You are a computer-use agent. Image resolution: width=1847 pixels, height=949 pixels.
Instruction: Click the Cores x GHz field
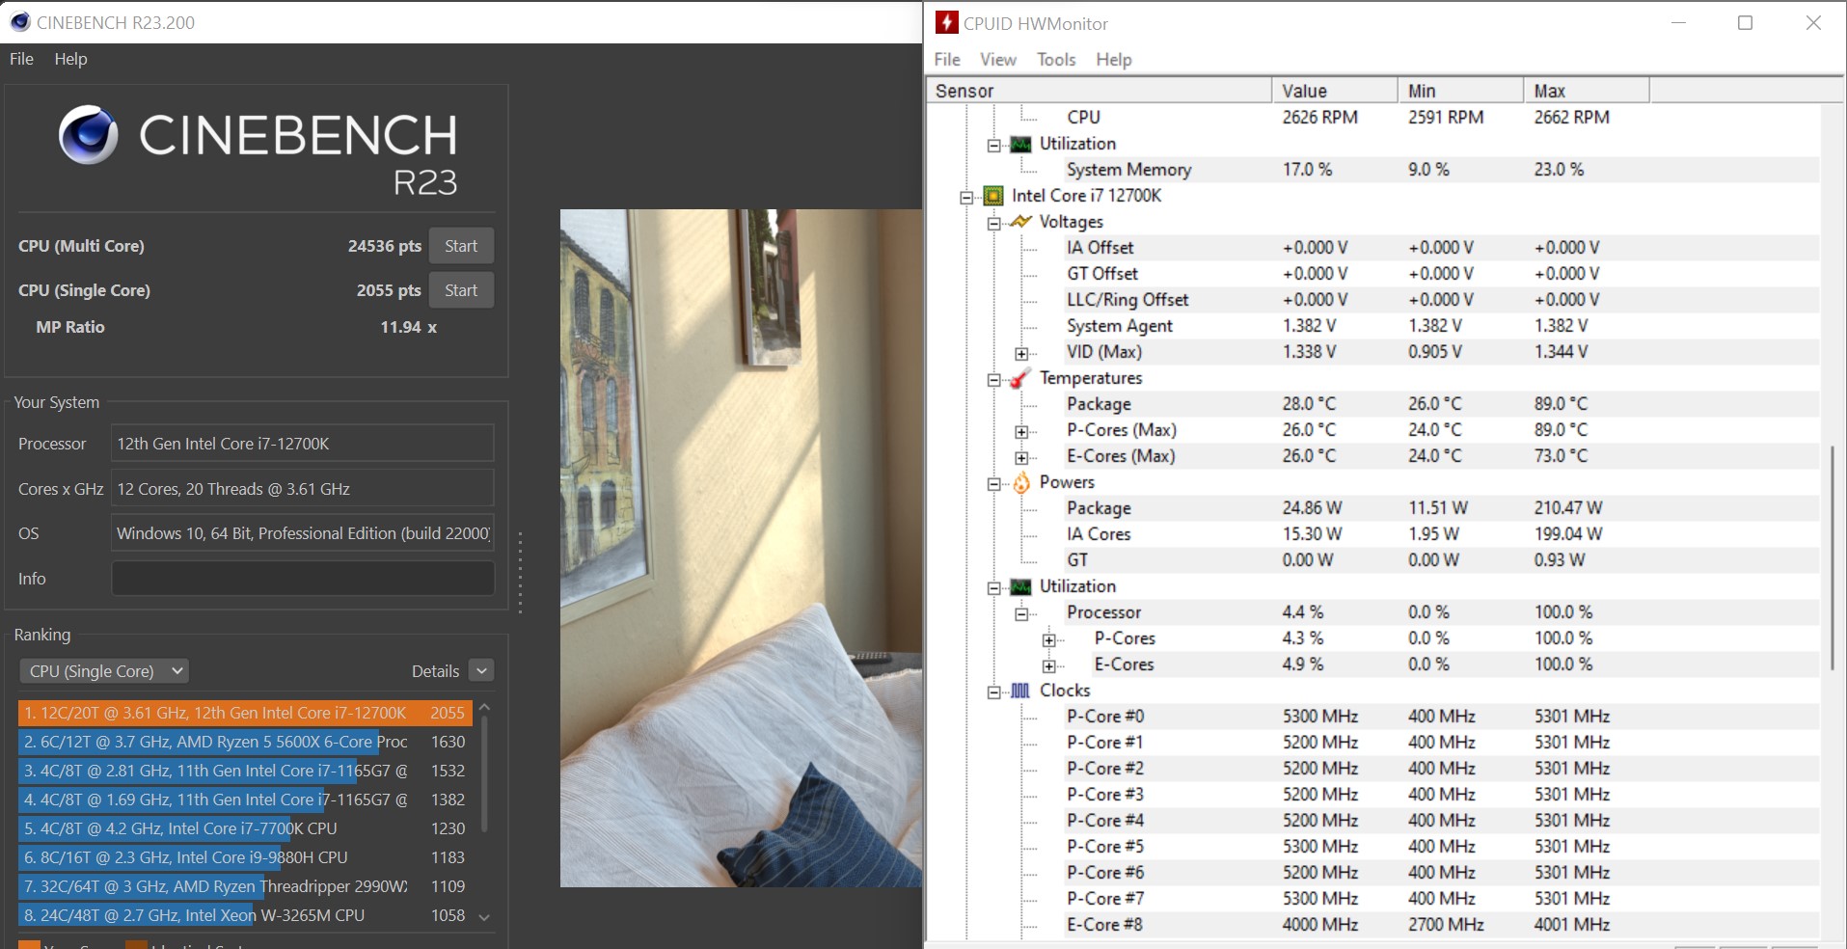tap(303, 489)
